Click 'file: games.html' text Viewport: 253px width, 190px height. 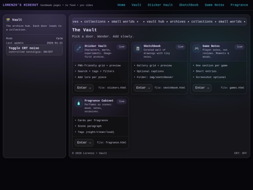(232, 88)
